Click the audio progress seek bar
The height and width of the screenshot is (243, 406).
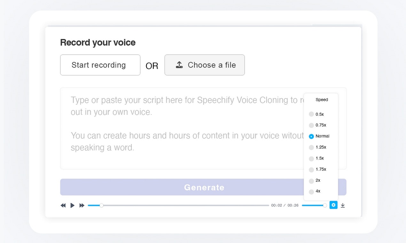179,205
